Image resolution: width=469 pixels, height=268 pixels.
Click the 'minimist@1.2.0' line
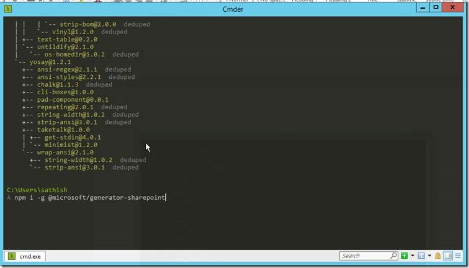(x=71, y=145)
